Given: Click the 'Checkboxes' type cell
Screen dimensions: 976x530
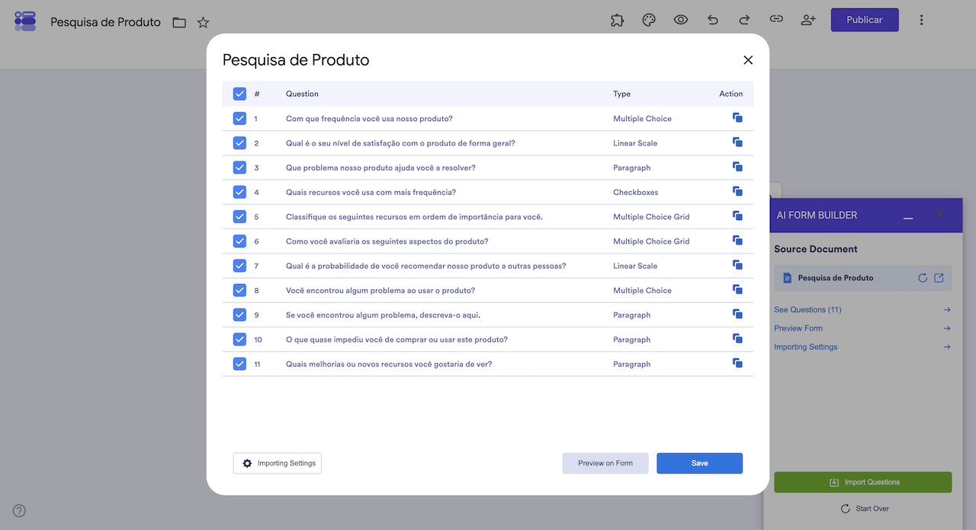Looking at the screenshot, I should point(636,192).
